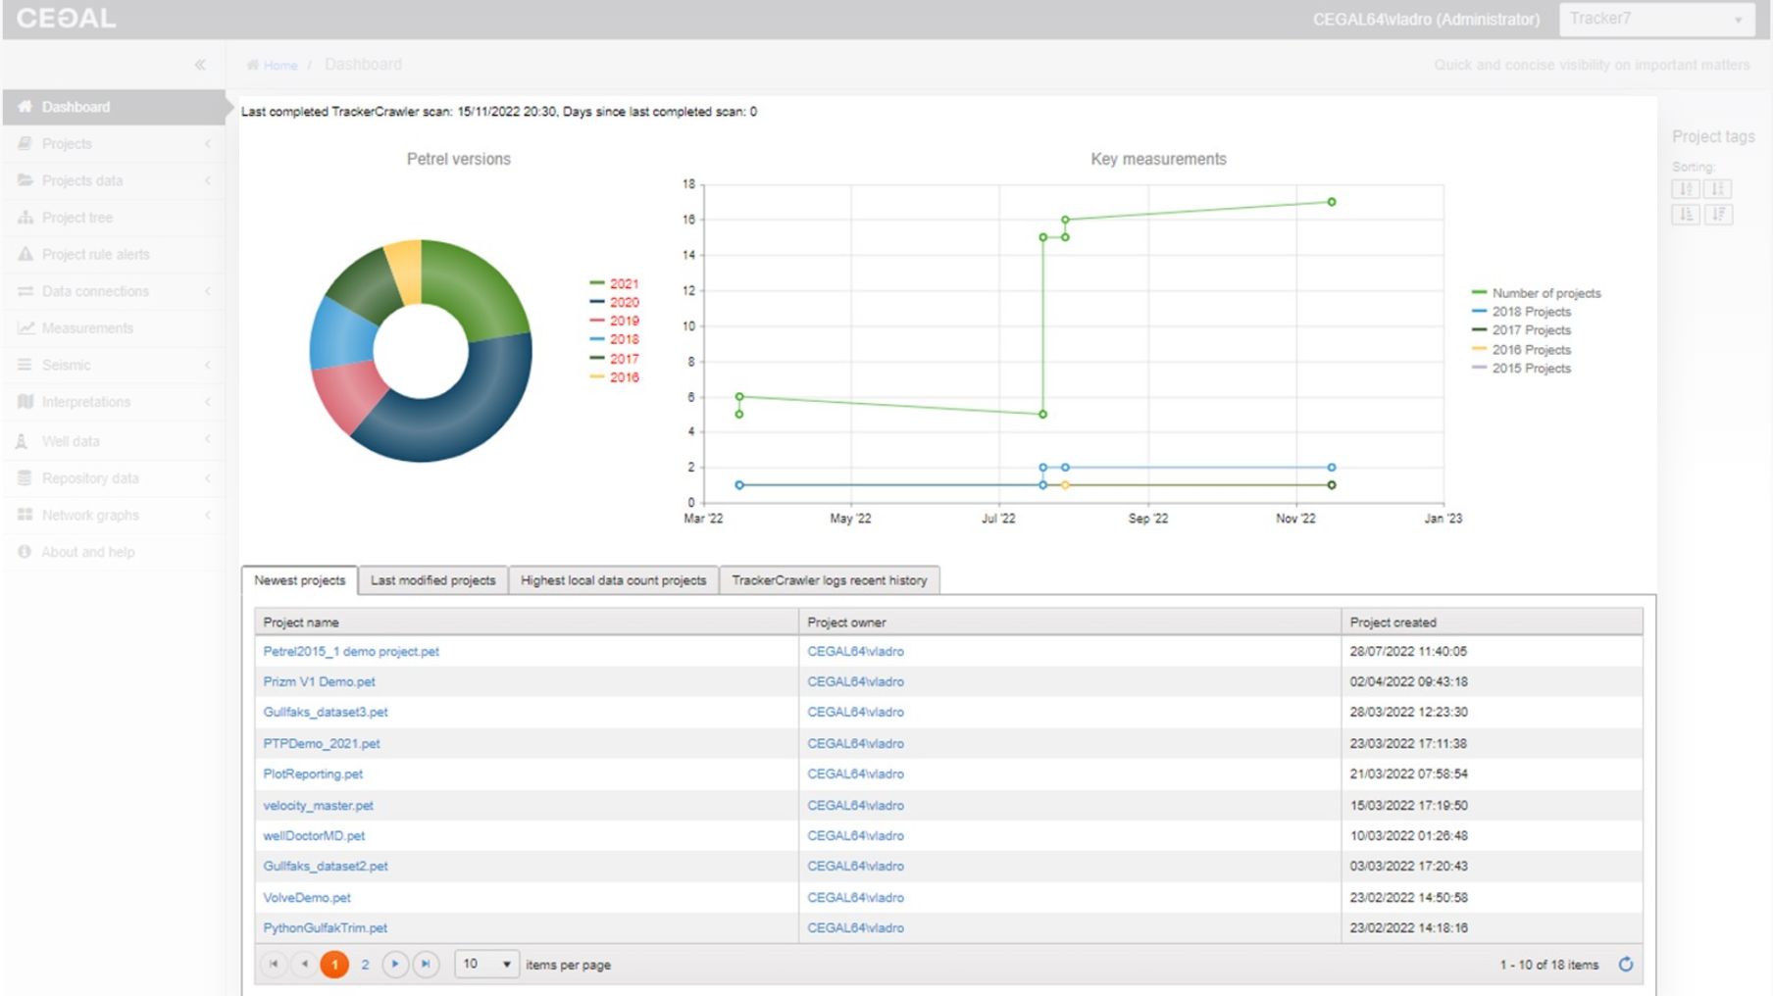The image size is (1773, 996).
Task: Expand the Projects data submenu chevron
Action: click(x=208, y=180)
